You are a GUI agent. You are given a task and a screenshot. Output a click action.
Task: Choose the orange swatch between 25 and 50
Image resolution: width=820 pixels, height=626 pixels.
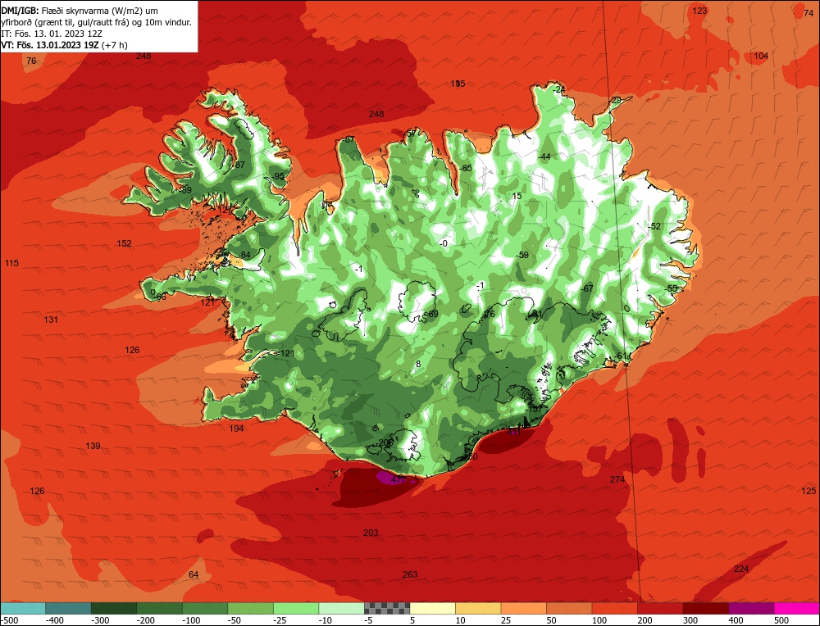pos(523,608)
